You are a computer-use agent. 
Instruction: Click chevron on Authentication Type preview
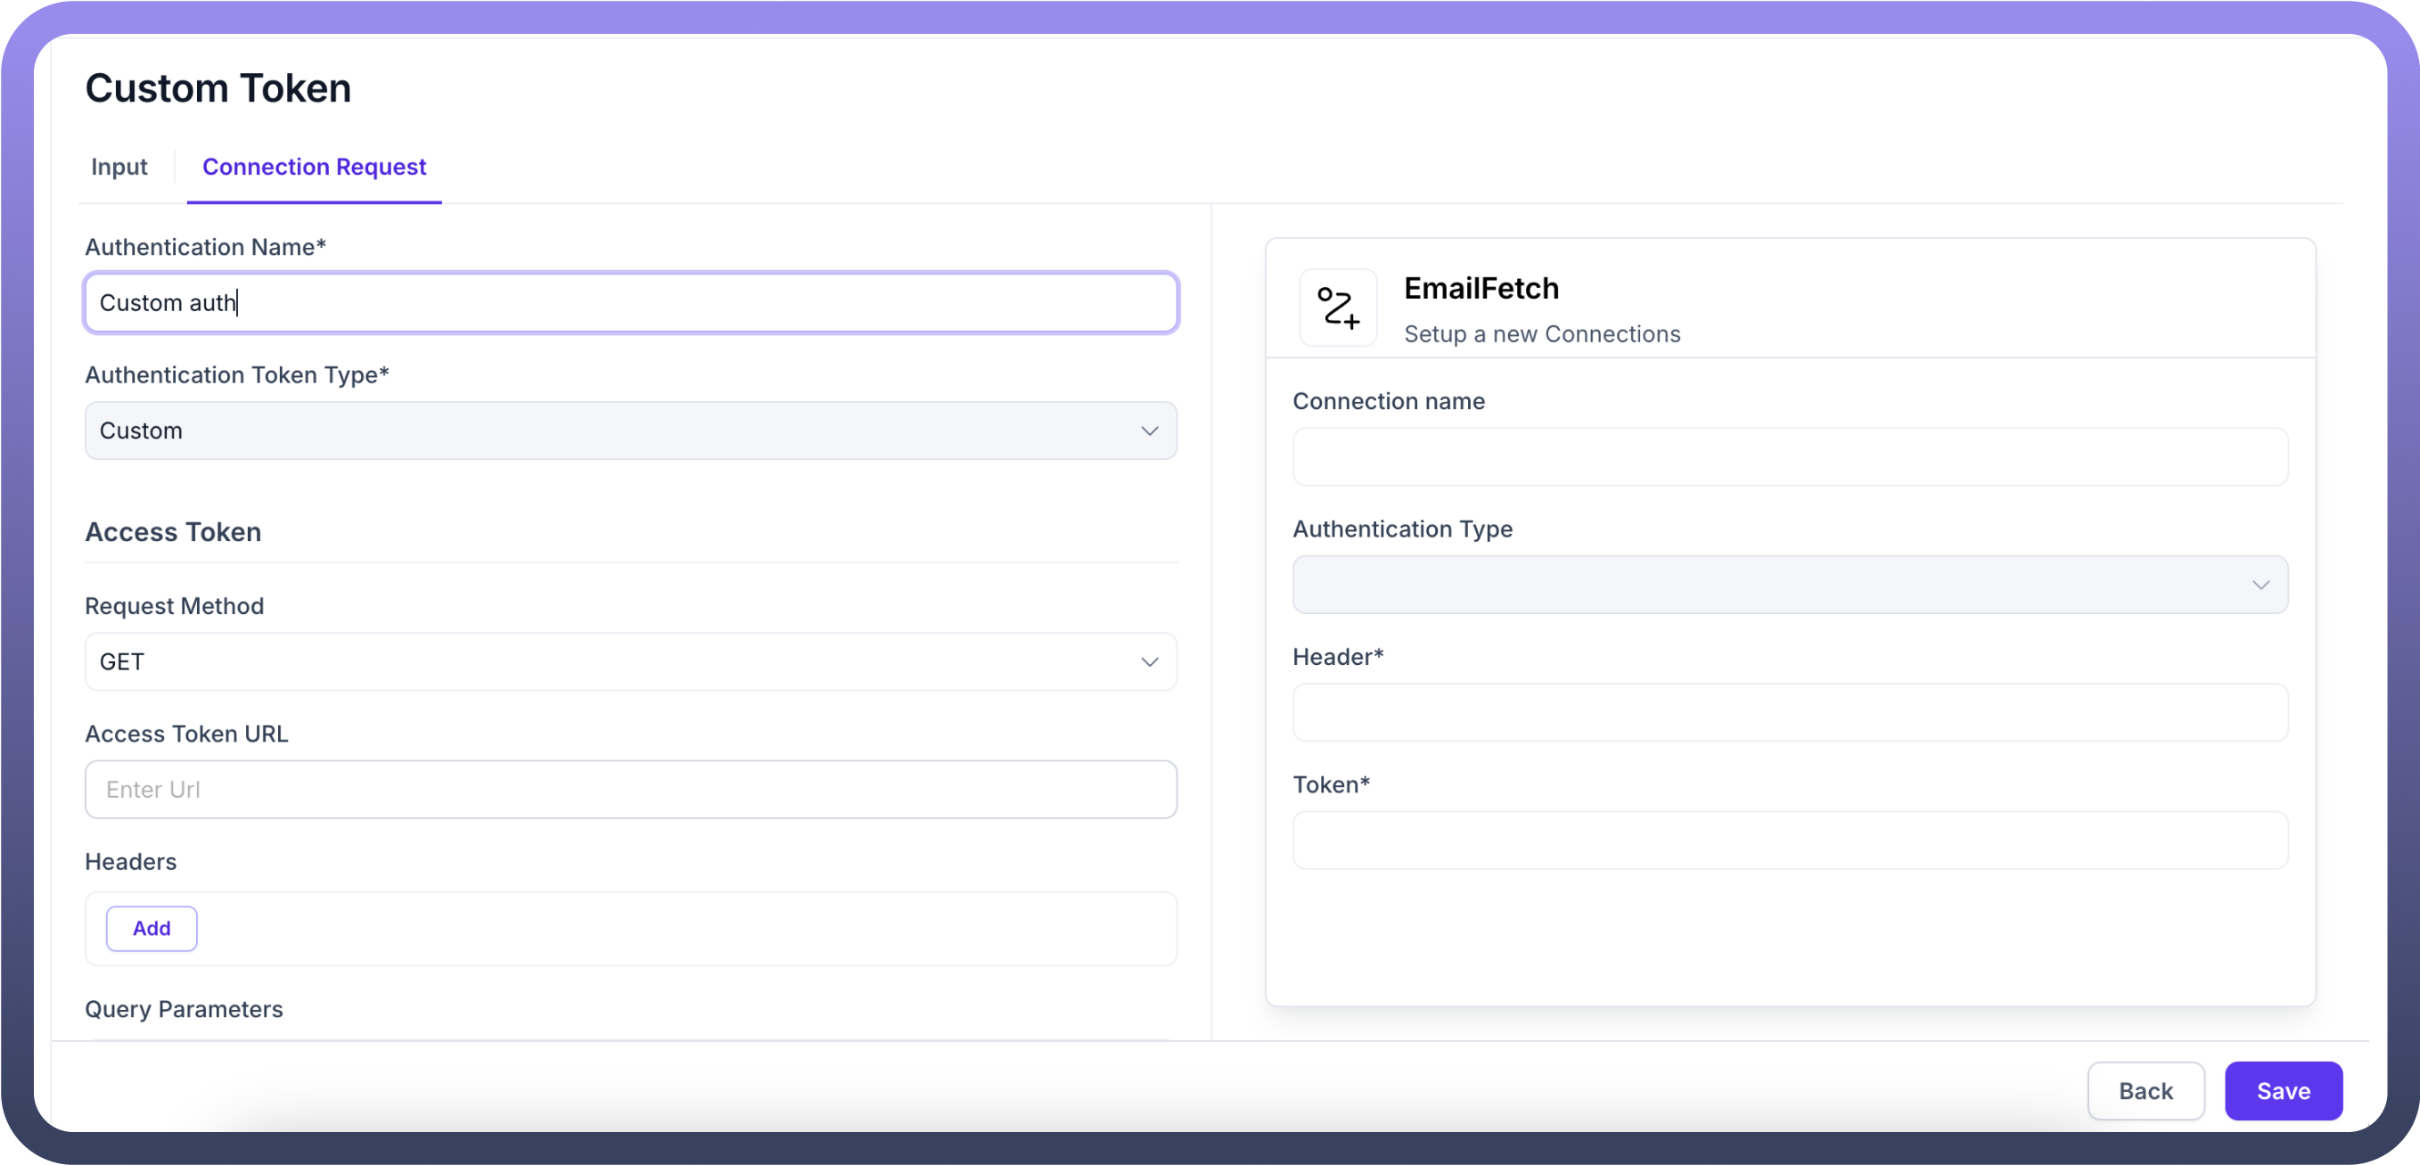pyautogui.click(x=2260, y=585)
